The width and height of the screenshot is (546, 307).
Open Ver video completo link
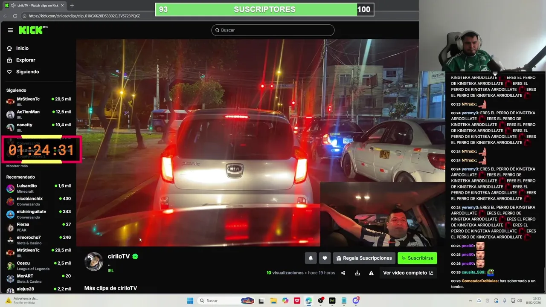click(408, 273)
